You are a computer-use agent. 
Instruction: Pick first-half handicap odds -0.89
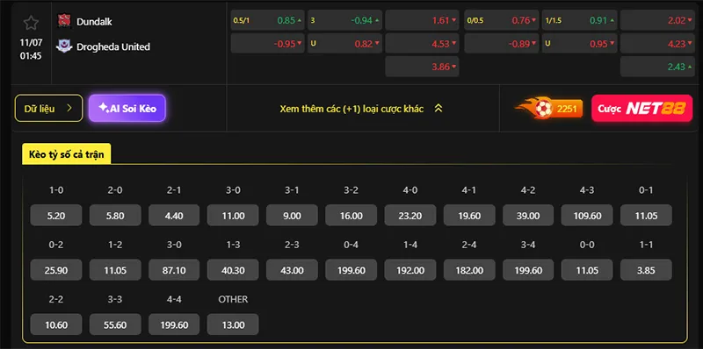(501, 43)
